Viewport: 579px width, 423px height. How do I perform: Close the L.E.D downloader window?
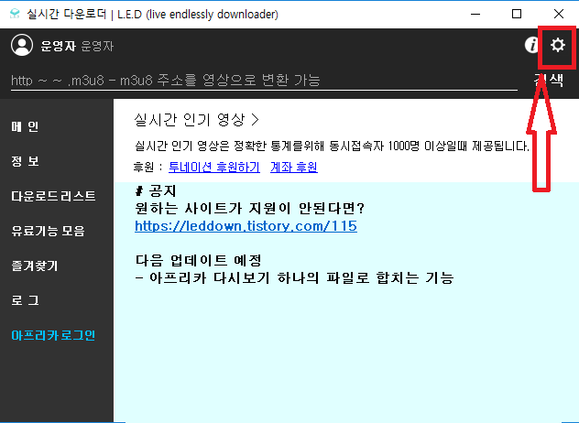[559, 14]
